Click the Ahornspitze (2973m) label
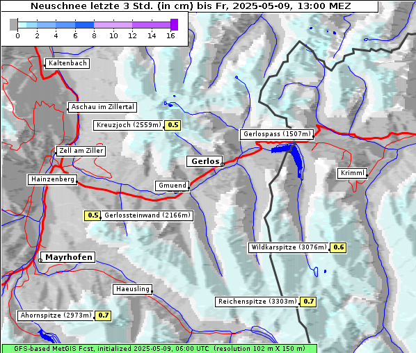The width and height of the screenshot is (416, 353). 56,315
